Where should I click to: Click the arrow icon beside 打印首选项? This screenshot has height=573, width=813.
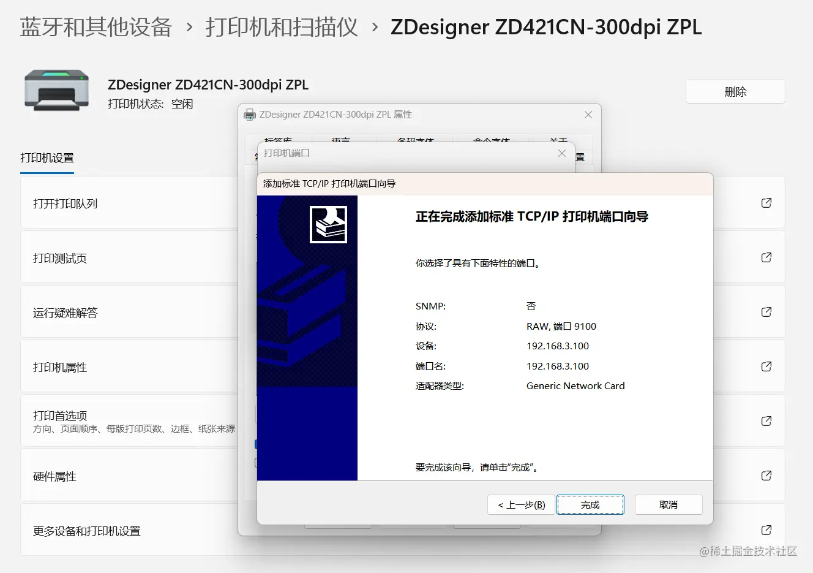766,421
